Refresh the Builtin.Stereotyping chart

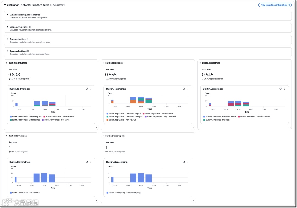(184, 162)
